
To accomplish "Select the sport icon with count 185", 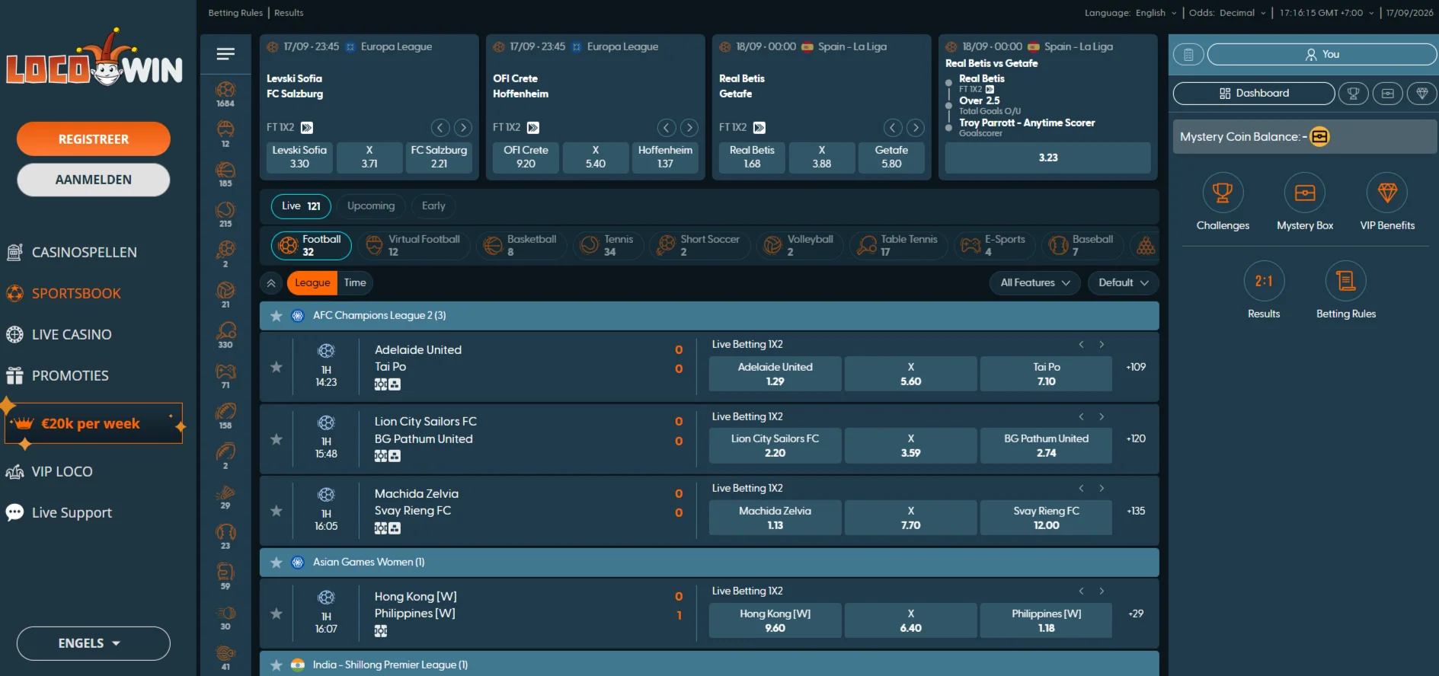I will pos(225,174).
